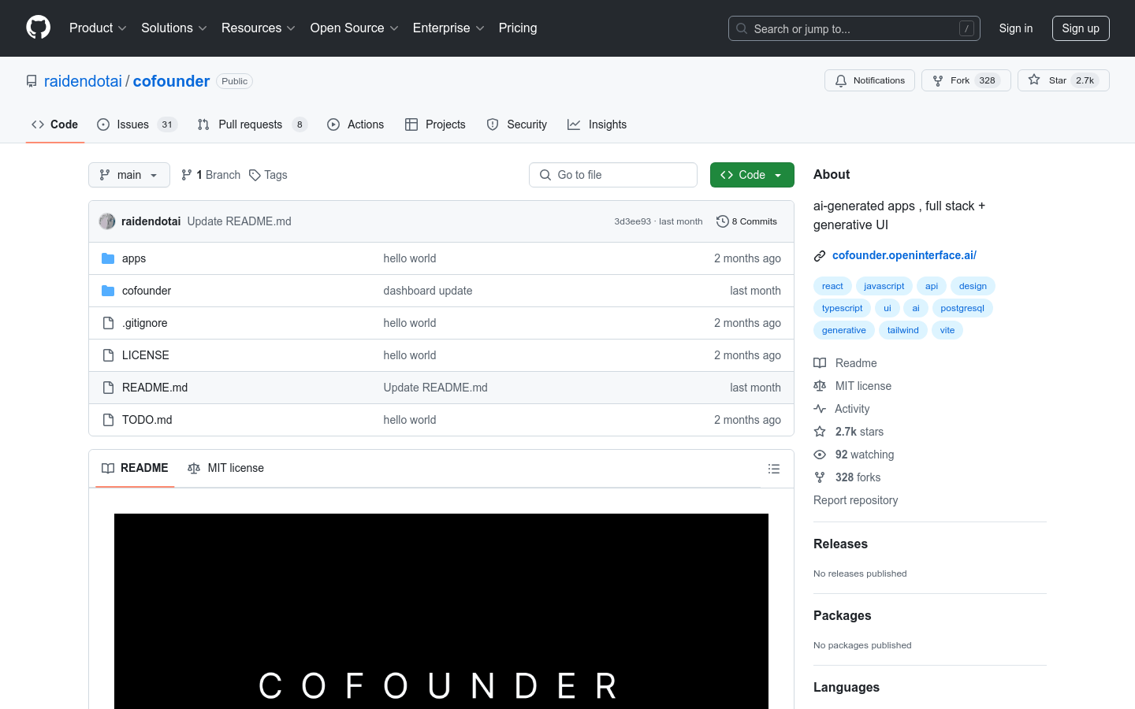Screen dimensions: 1135x709
Task: Click the .gitignore file icon
Action: click(108, 323)
